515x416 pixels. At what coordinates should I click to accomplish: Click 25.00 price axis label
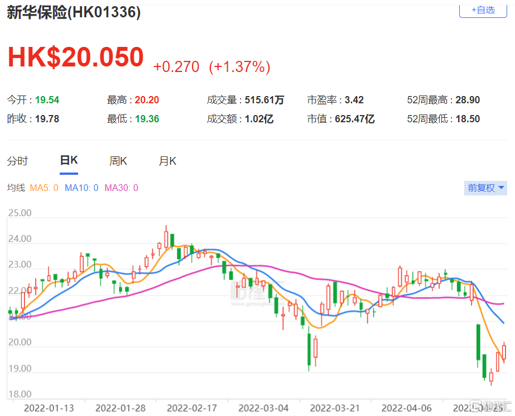(20, 213)
